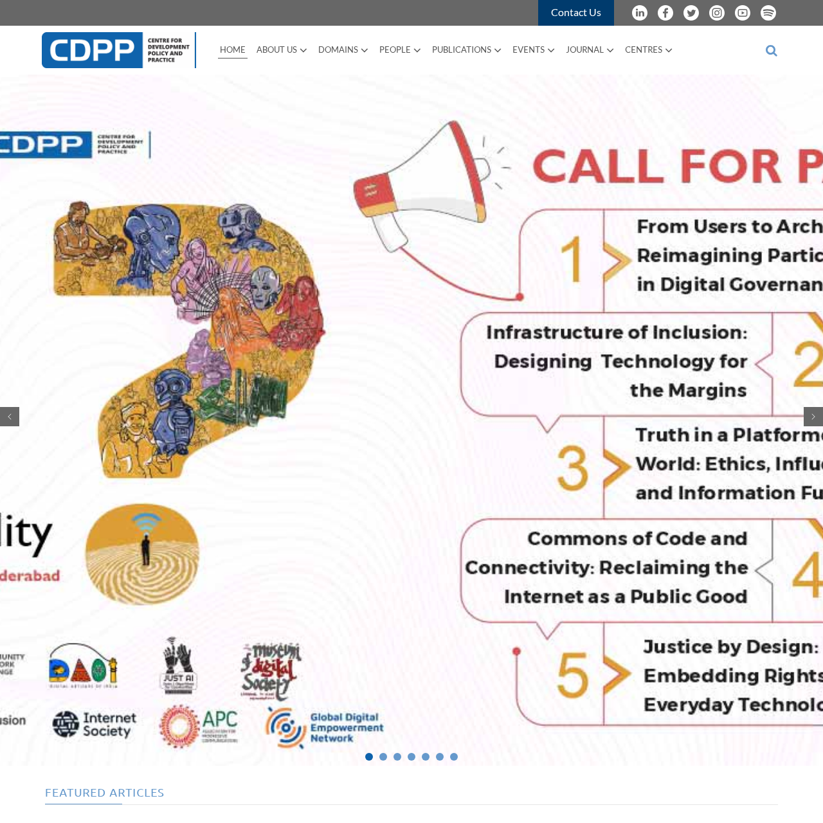Open the Spotify social icon
Image resolution: width=823 pixels, height=823 pixels.
(768, 13)
